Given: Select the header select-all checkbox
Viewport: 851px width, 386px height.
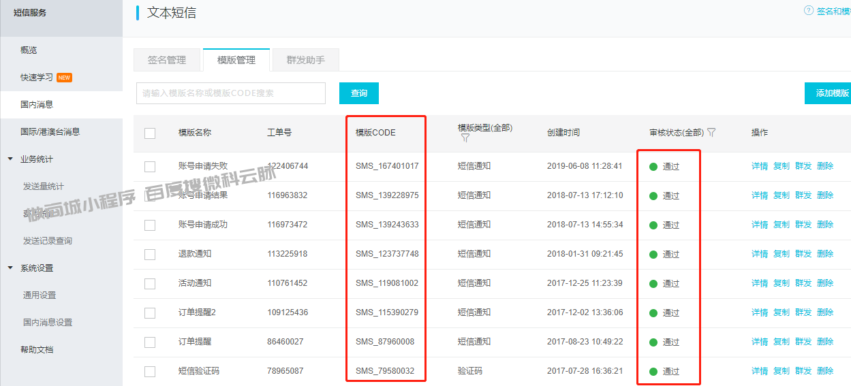Looking at the screenshot, I should coord(150,133).
